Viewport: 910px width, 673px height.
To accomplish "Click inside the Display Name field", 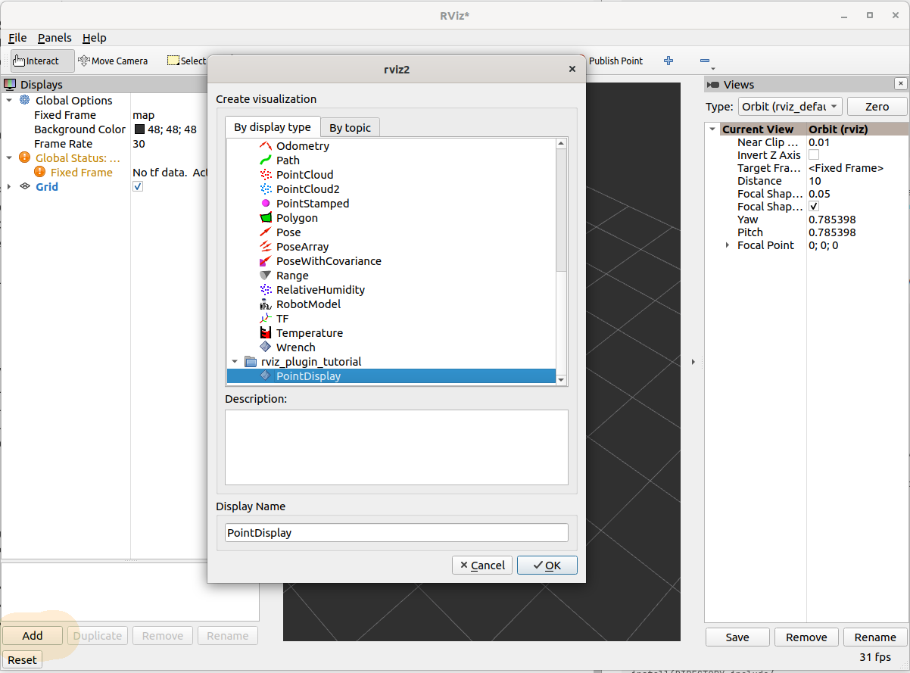I will click(395, 532).
